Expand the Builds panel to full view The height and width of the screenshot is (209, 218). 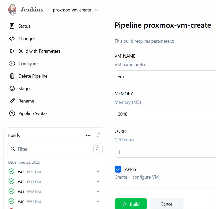point(98,135)
